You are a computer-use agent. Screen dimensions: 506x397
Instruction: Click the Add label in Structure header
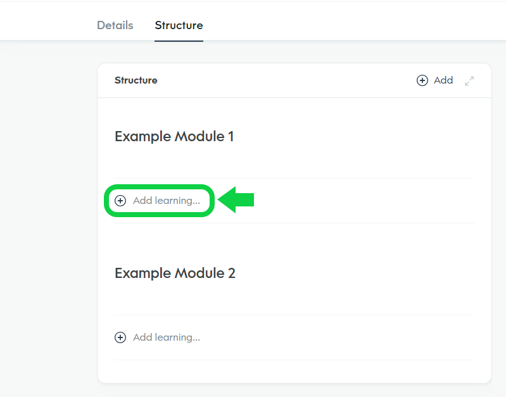pos(443,80)
